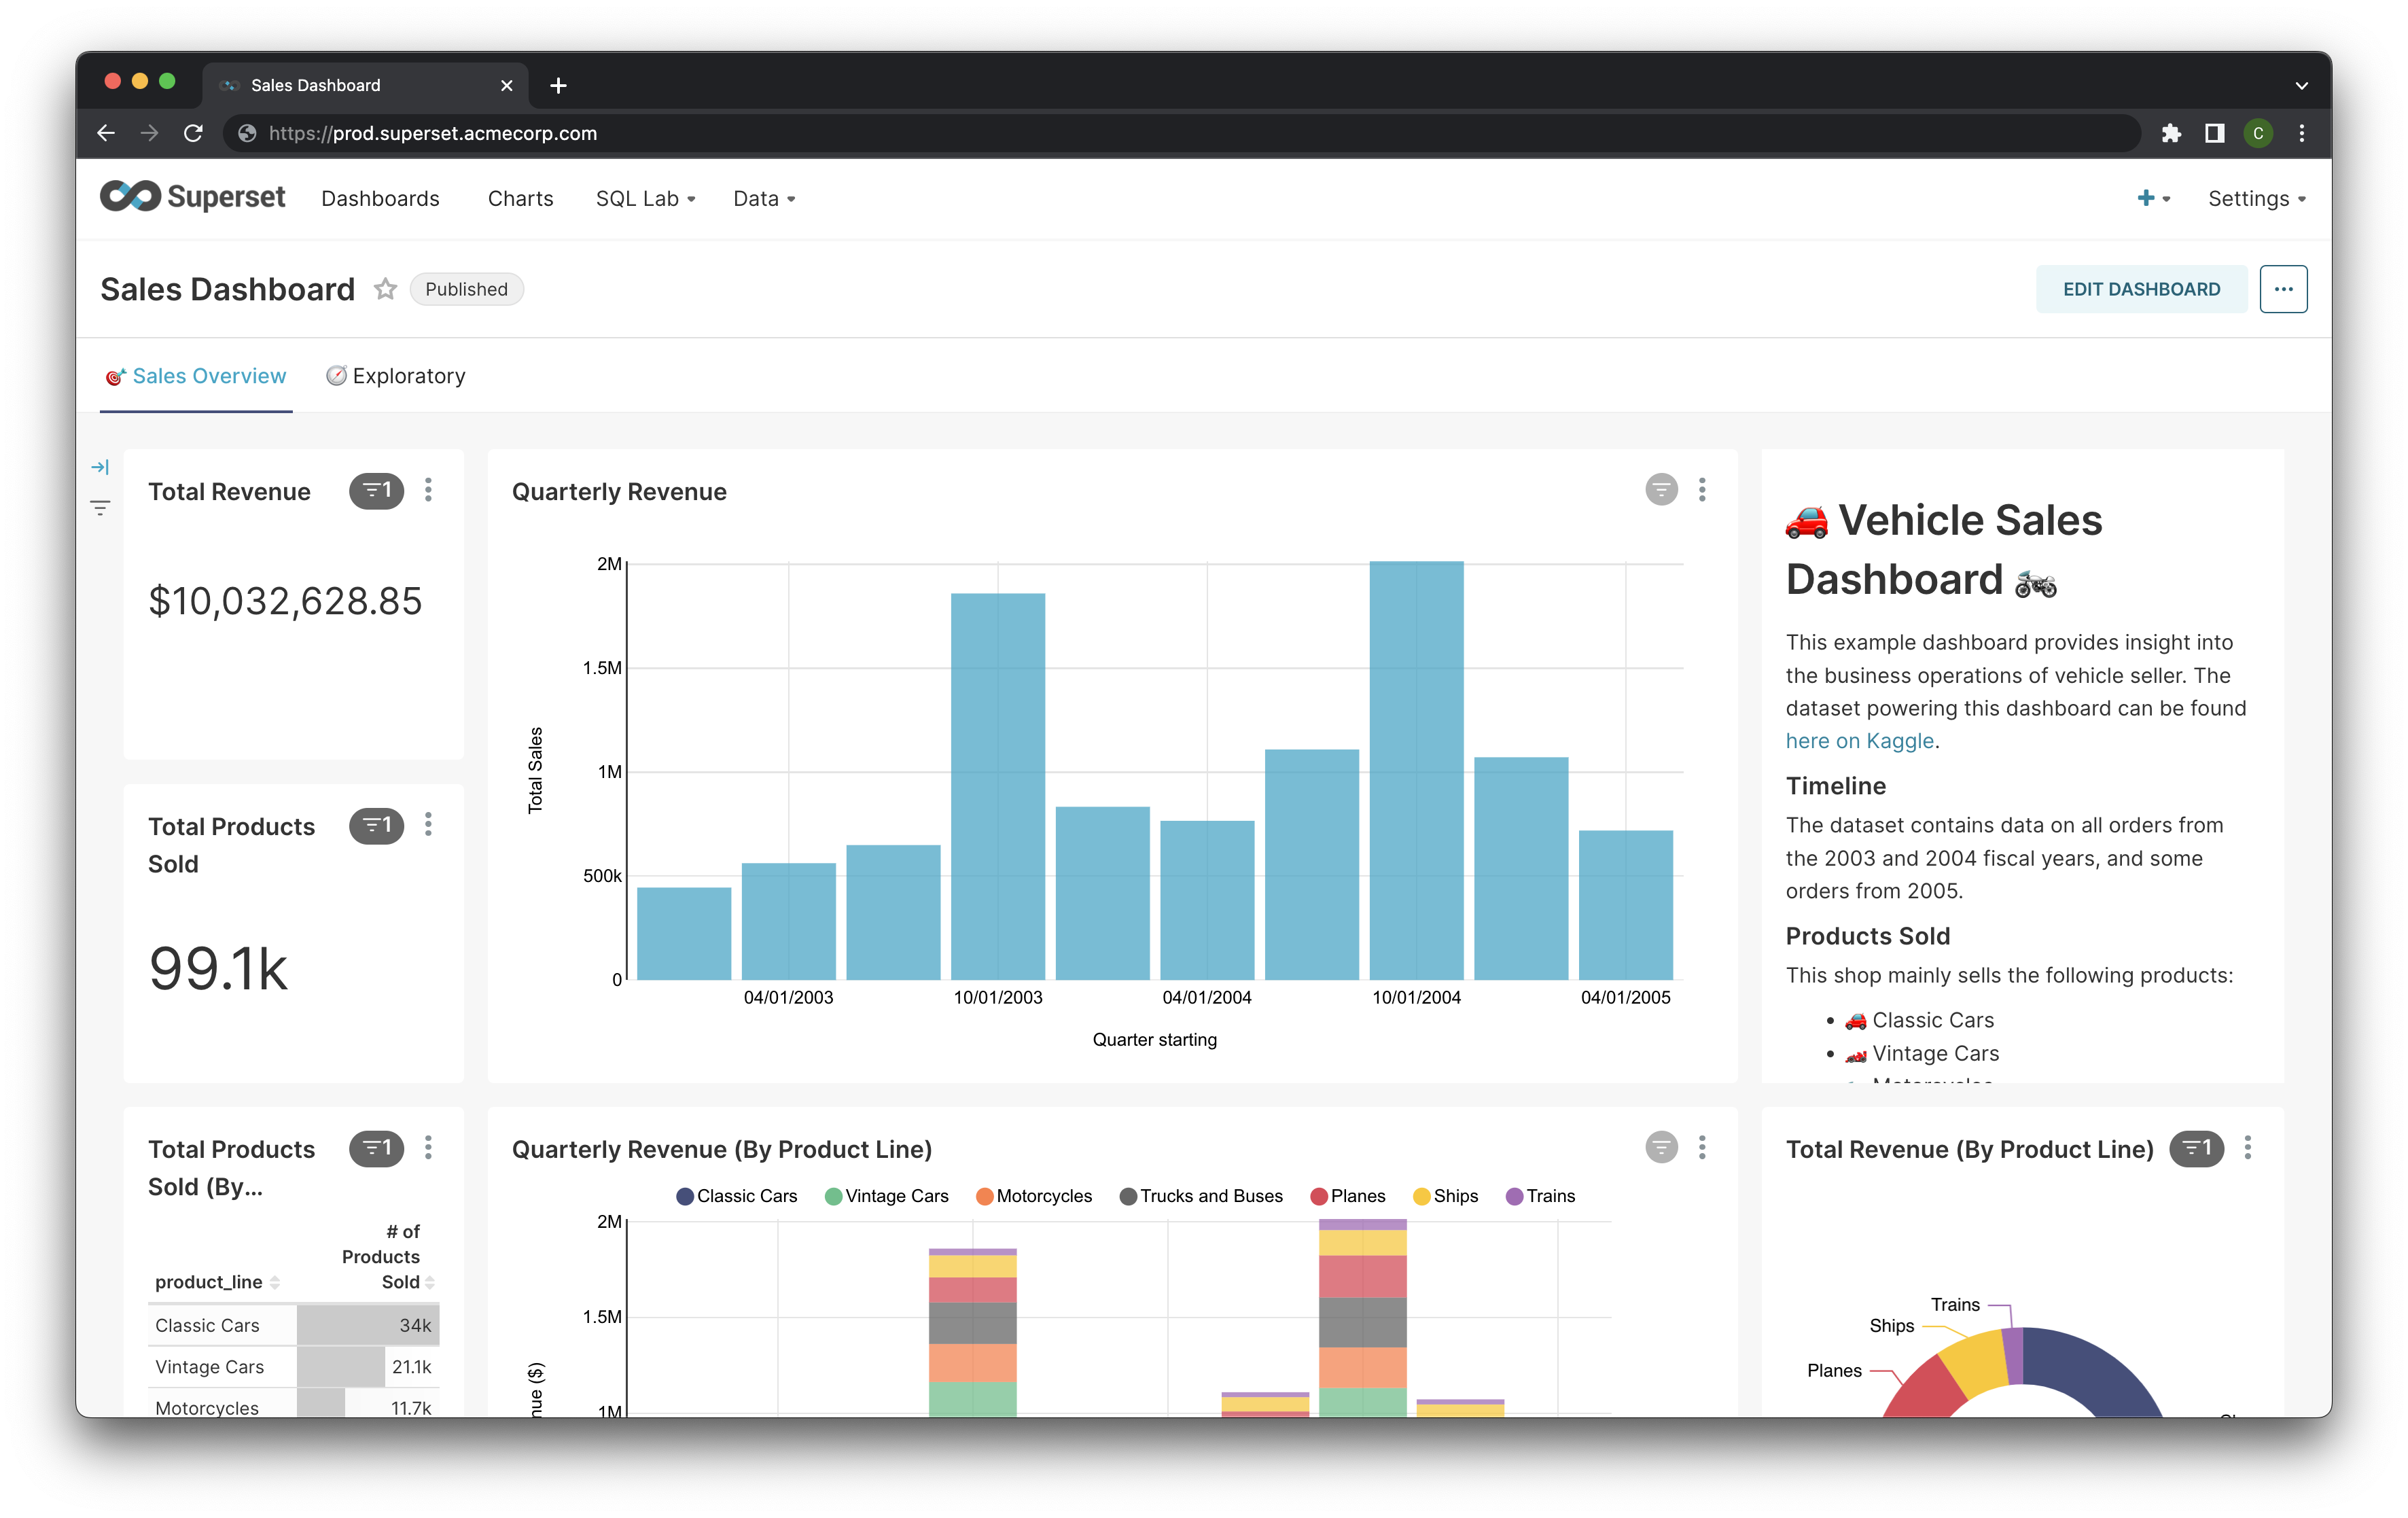Toggle browser side panel icon

tap(2214, 133)
